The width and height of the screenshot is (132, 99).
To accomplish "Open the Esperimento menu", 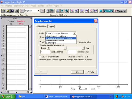I will point(19,6).
